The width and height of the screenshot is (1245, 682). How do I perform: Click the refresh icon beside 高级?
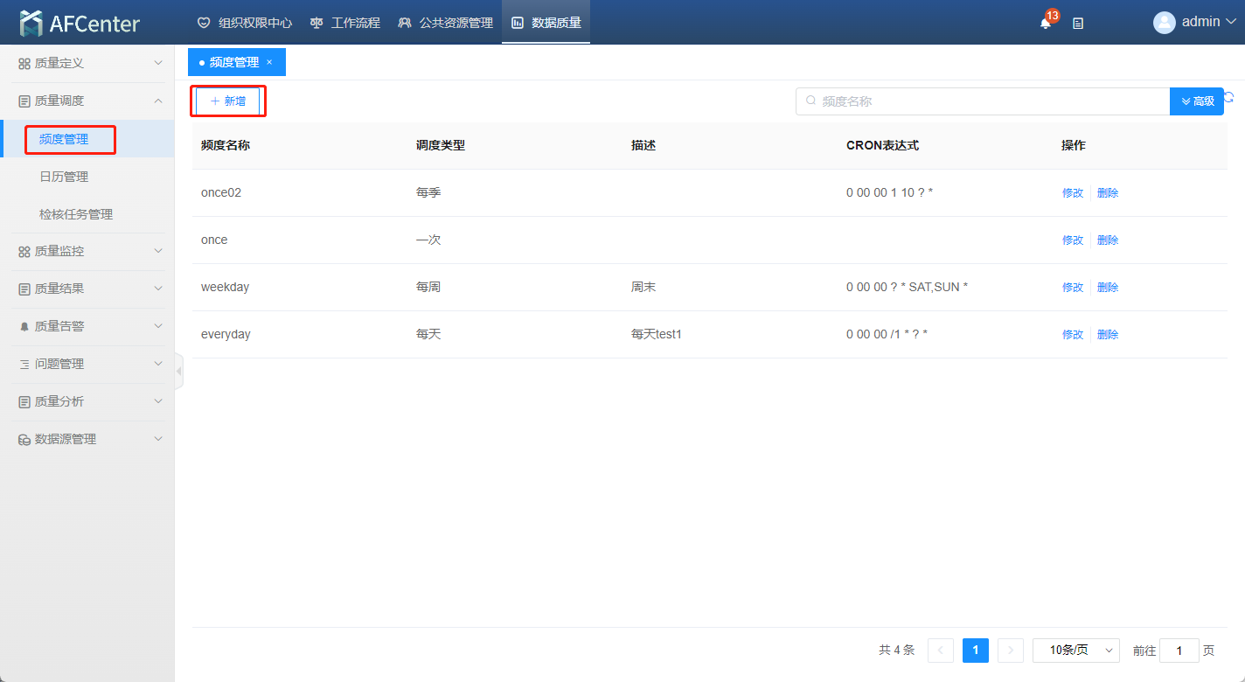[x=1229, y=98]
